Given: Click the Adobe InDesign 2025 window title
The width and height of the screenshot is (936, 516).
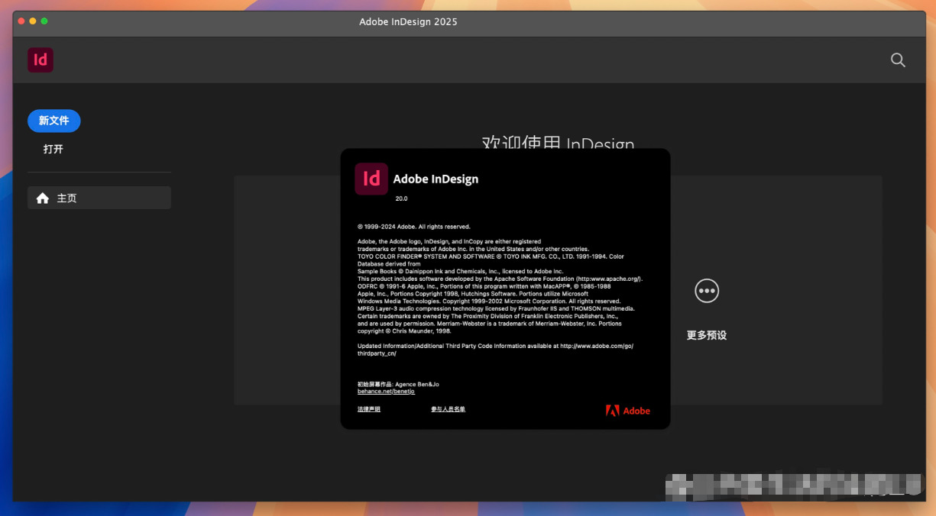Looking at the screenshot, I should click(x=408, y=21).
